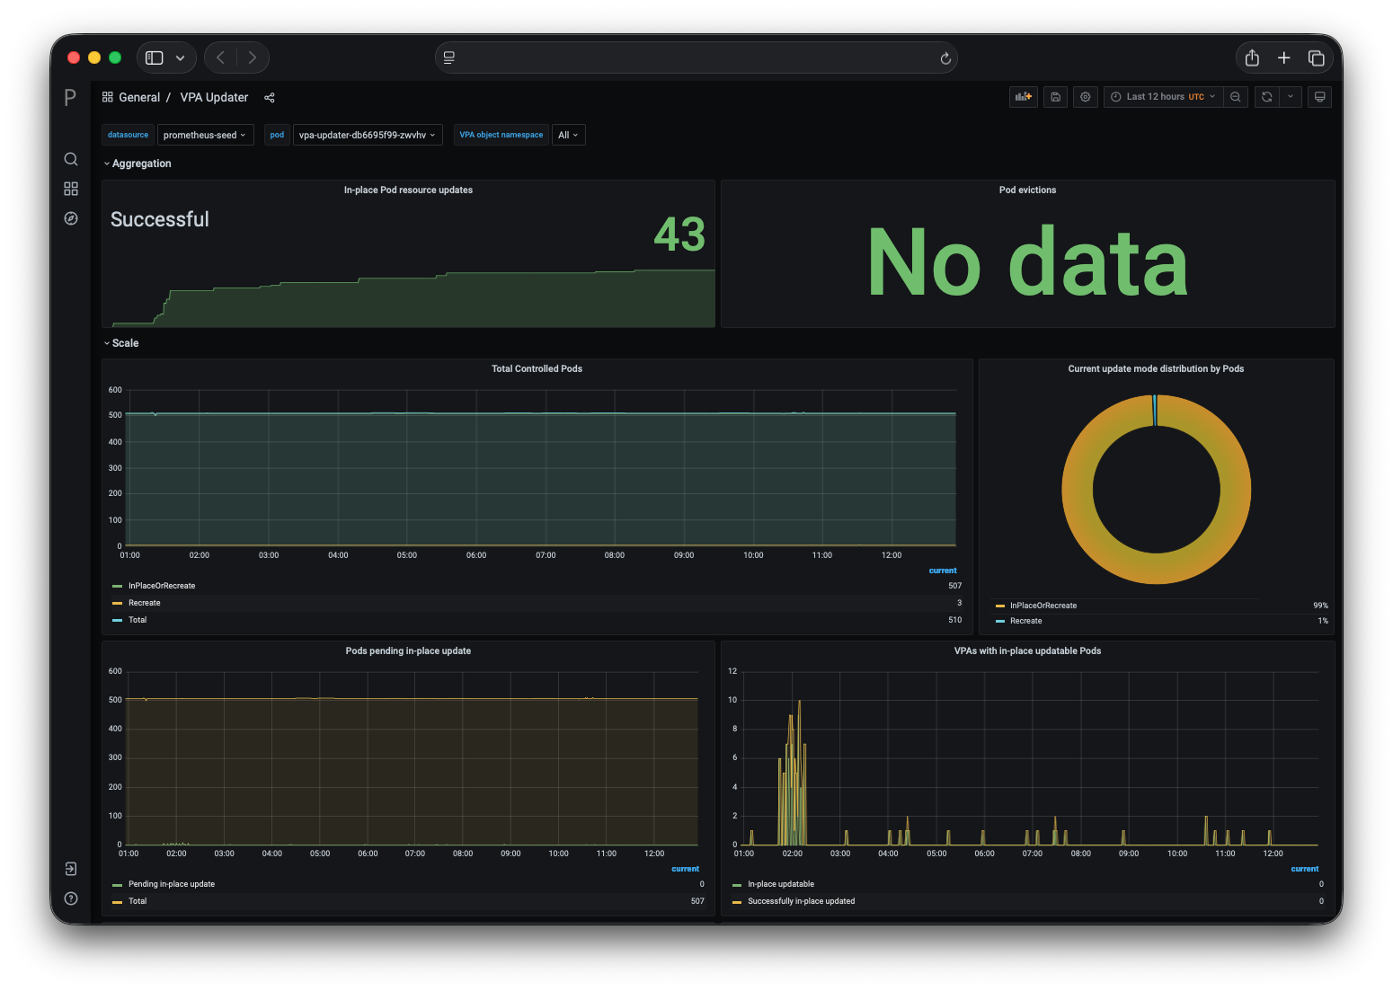Open the refresh interval dropdown arrow

coord(1291,97)
